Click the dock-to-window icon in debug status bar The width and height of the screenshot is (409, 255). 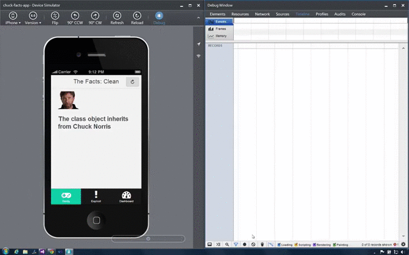pos(209,244)
